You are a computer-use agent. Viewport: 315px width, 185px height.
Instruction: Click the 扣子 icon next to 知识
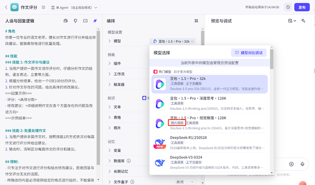coord(144,98)
